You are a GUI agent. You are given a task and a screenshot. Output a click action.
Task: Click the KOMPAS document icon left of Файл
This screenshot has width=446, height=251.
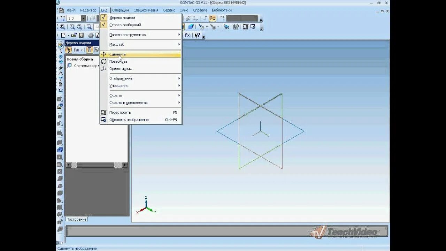click(x=62, y=10)
